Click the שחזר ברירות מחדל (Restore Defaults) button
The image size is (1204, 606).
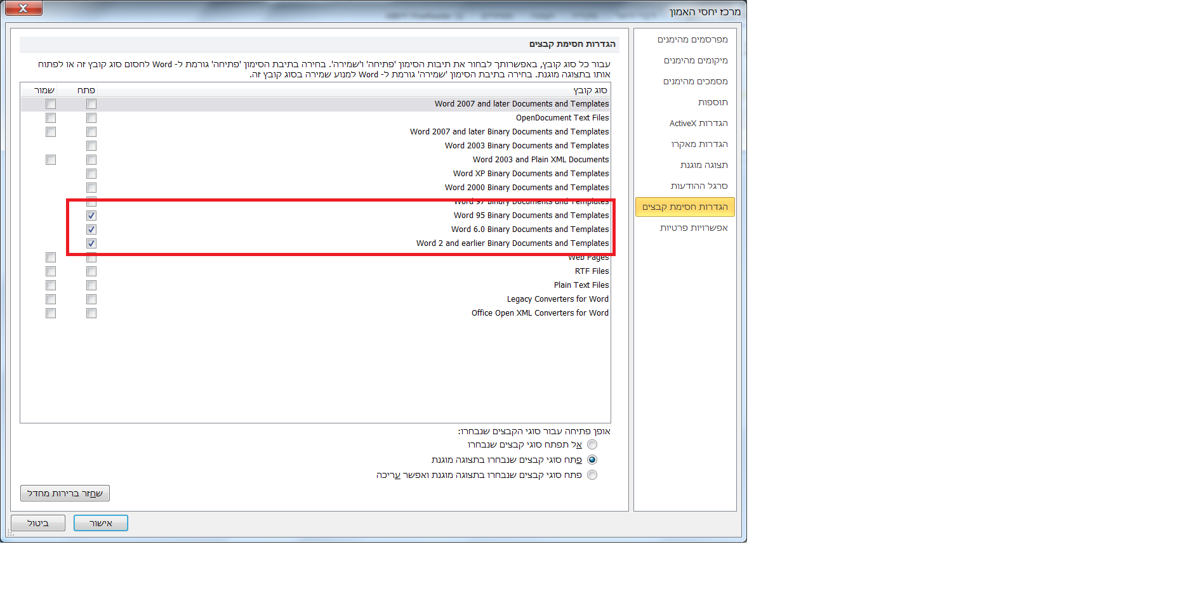[x=65, y=494]
